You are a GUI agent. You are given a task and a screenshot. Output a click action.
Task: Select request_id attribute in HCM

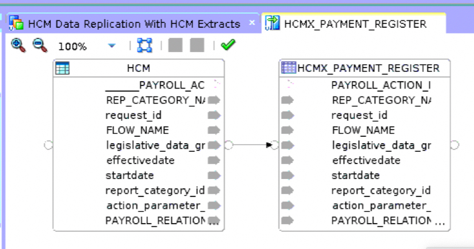click(133, 115)
